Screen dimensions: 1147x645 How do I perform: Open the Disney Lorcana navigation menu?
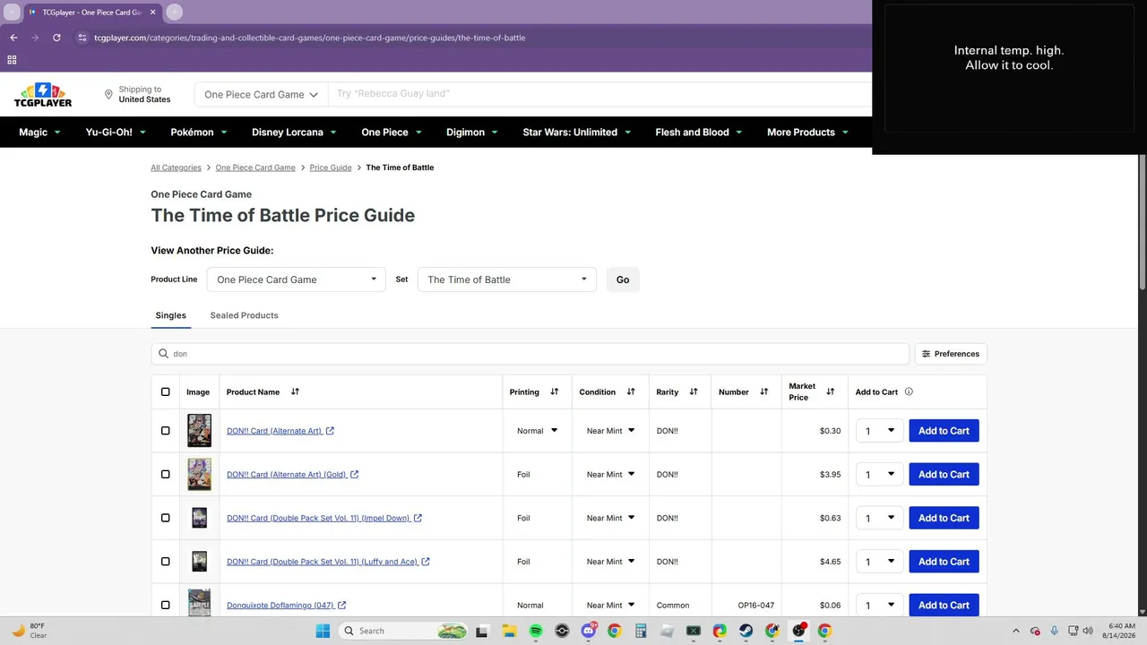295,132
